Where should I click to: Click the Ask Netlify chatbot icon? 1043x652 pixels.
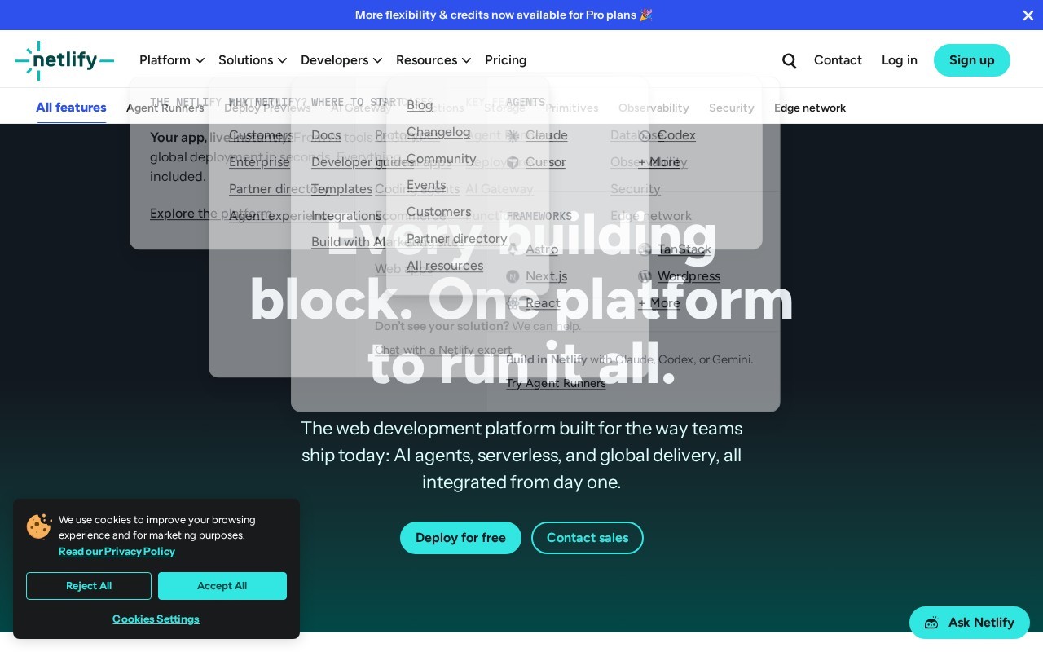931,623
